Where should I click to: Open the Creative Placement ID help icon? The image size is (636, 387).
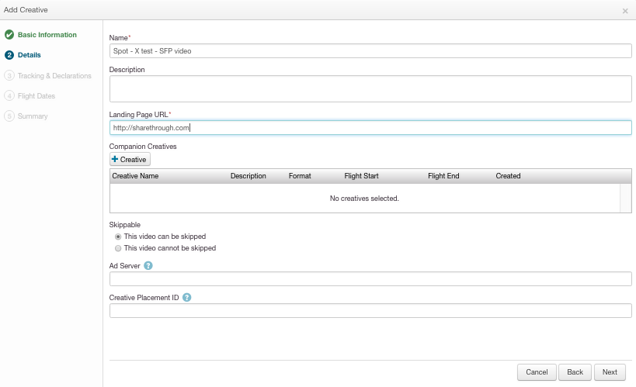186,298
